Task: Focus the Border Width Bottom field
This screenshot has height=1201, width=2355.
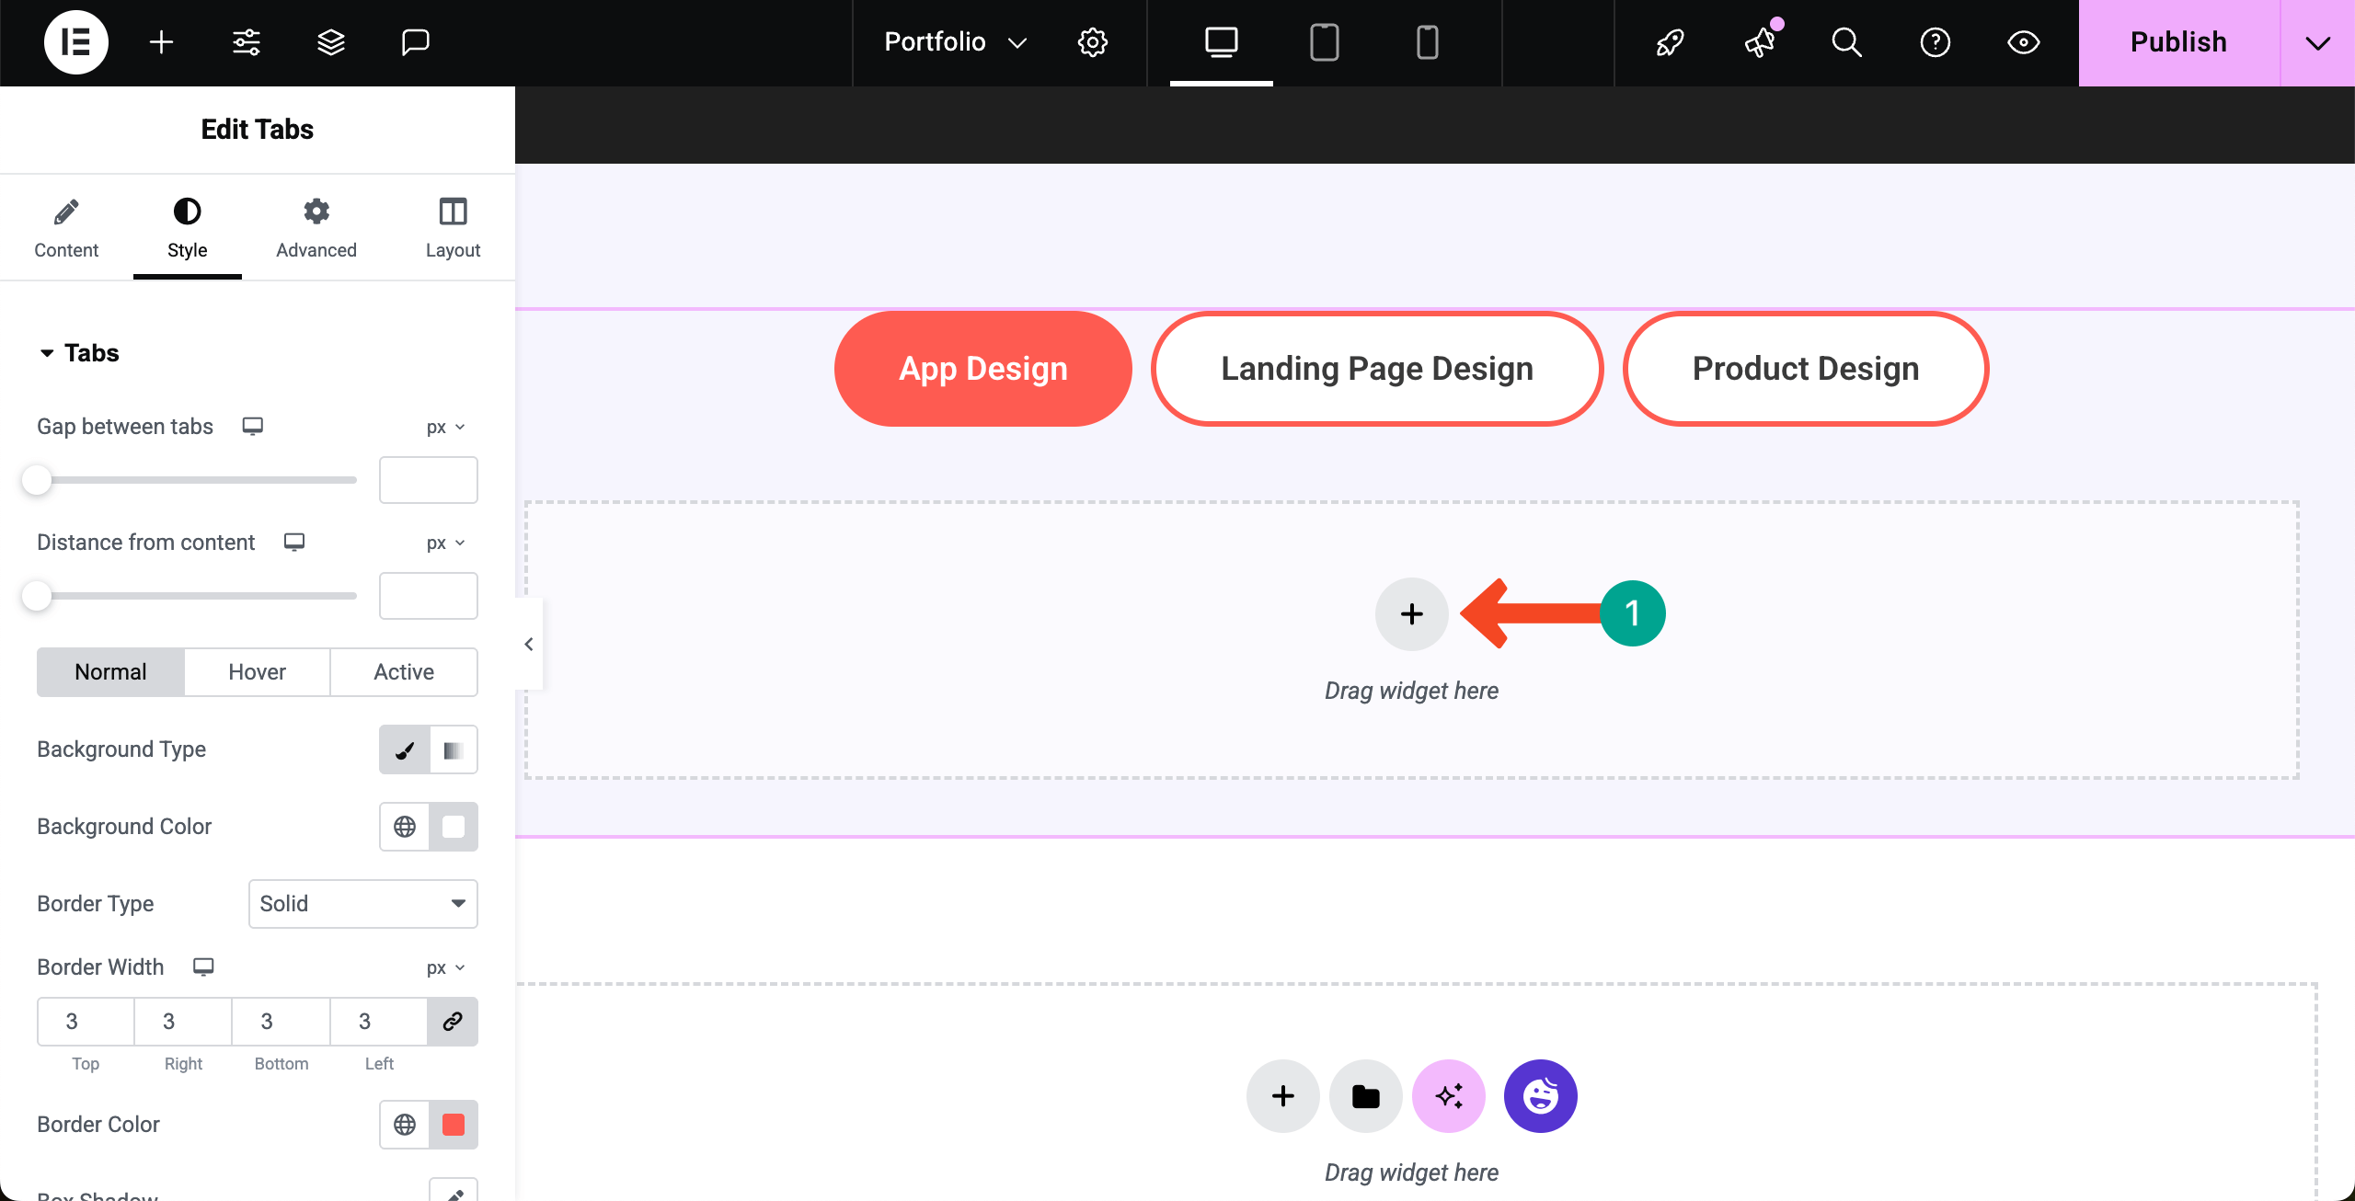Action: click(281, 1022)
